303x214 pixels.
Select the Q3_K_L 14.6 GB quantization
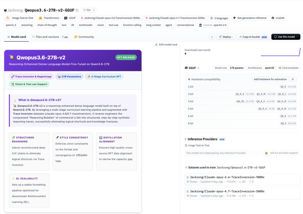click(287, 94)
